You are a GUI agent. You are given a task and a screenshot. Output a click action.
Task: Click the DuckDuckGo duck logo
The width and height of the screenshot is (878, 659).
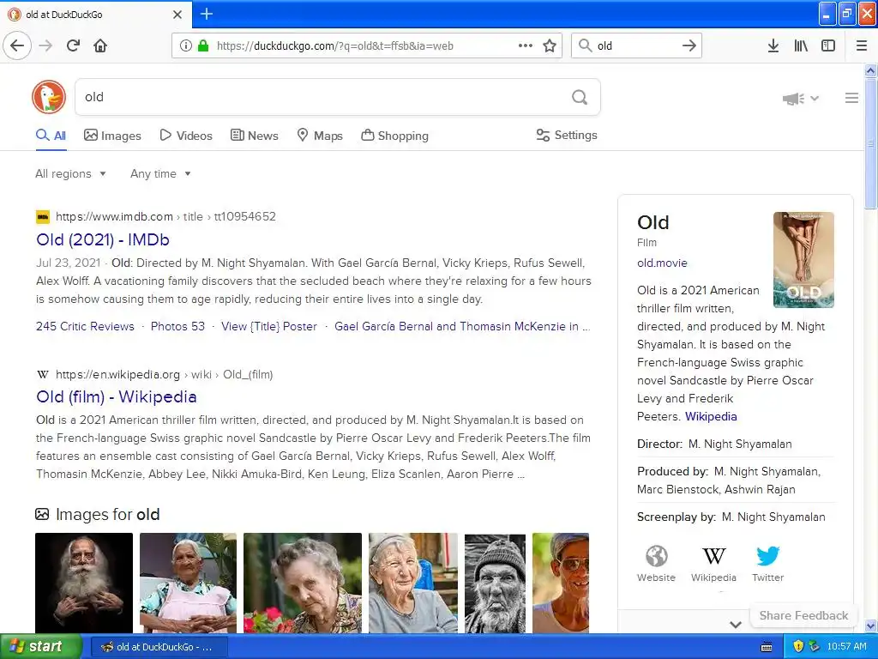49,97
